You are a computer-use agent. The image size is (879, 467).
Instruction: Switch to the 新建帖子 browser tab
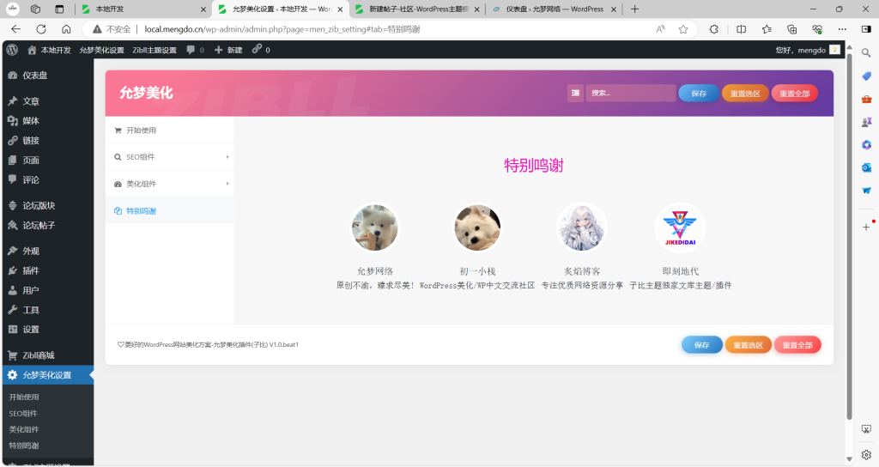(417, 9)
